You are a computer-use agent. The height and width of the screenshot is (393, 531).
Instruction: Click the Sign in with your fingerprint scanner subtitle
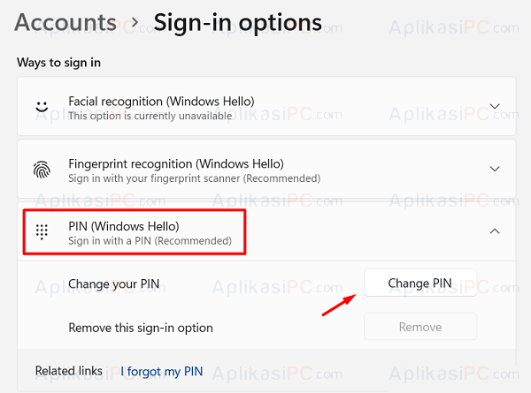pyautogui.click(x=195, y=178)
